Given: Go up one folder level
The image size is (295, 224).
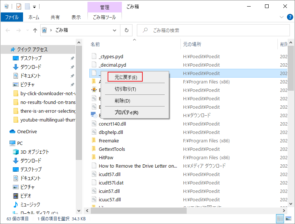Looking at the screenshot, I should [x=35, y=30].
